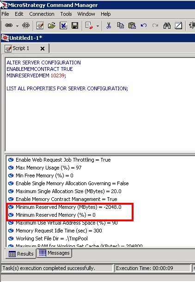Paste with the clipboard icon
195x282 pixels.
pyautogui.click(x=132, y=25)
